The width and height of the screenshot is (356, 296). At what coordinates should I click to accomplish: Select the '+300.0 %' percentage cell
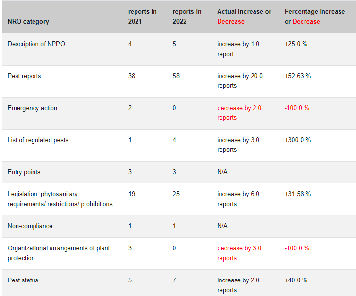pyautogui.click(x=298, y=140)
